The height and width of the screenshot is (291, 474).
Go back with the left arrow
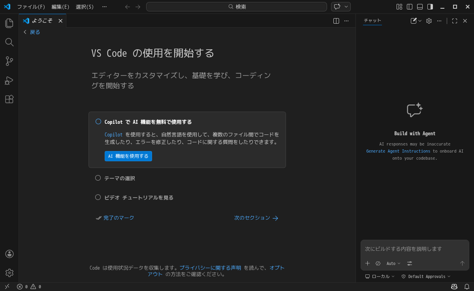128,7
